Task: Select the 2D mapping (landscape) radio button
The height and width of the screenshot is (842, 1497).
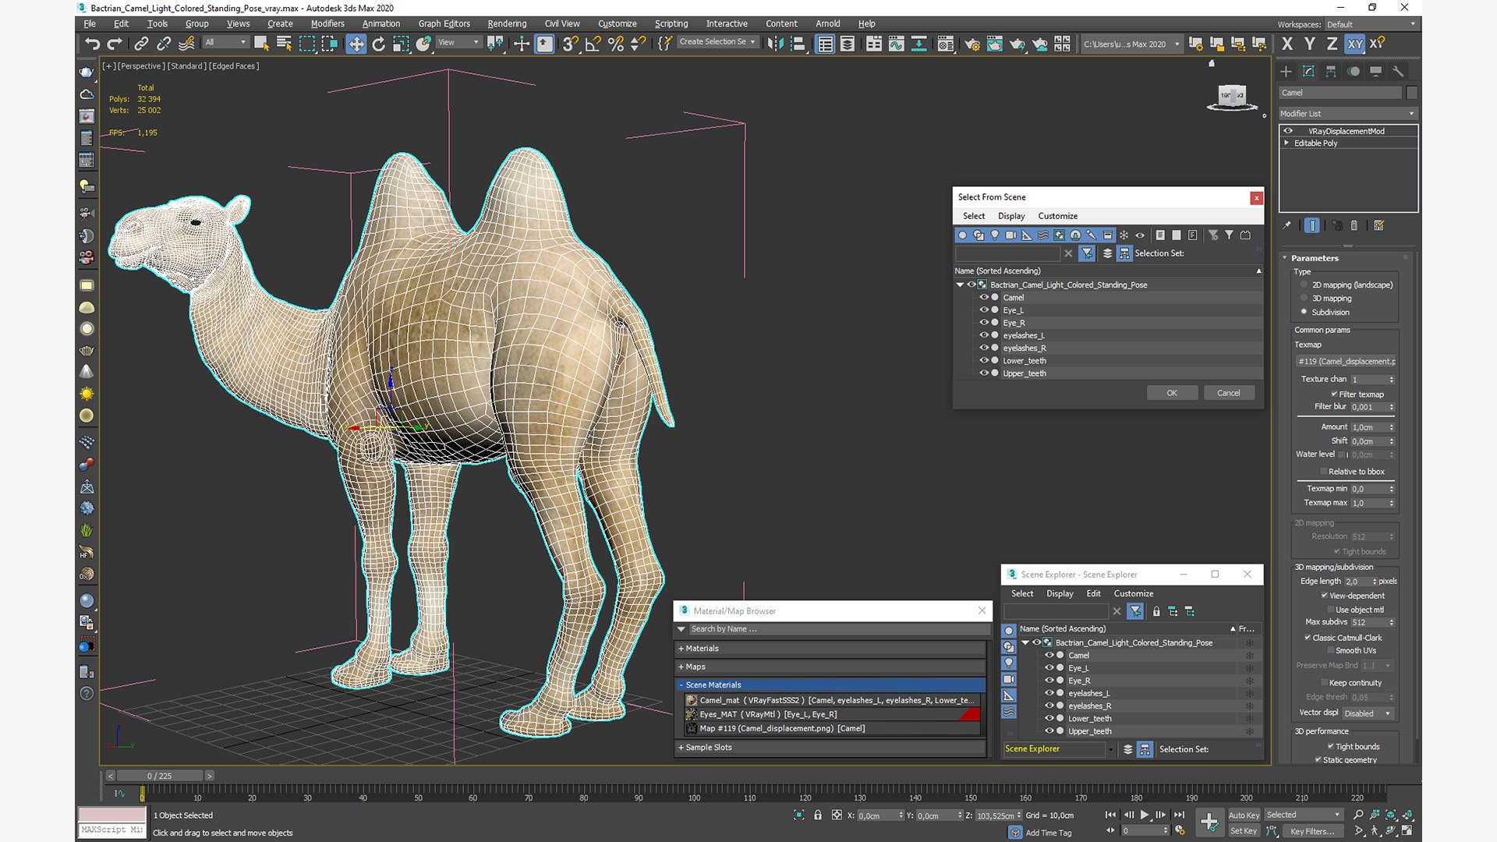Action: [1304, 285]
